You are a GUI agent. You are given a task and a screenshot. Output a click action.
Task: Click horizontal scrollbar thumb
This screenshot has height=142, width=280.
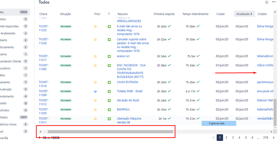click(x=110, y=132)
